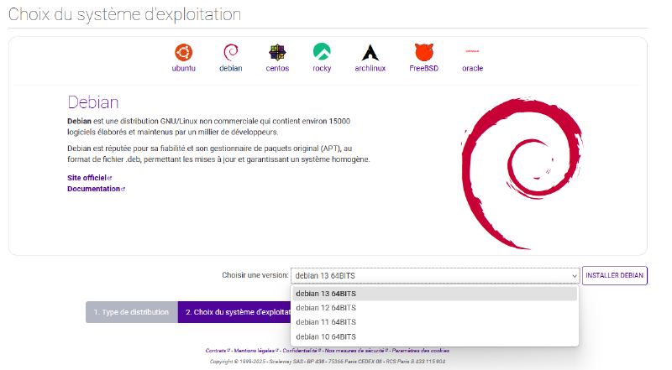Open the Mentions légales footer link
The width and height of the screenshot is (672, 370).
pyautogui.click(x=256, y=351)
